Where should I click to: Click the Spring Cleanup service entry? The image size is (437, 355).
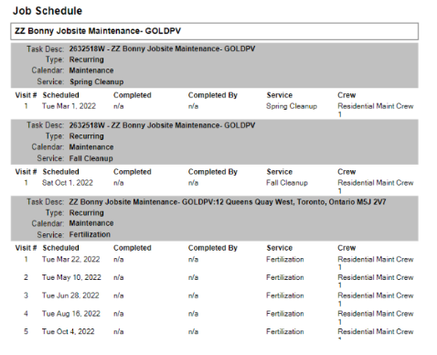click(292, 106)
